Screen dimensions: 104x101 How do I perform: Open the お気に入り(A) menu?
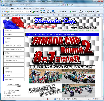tap(27, 8)
